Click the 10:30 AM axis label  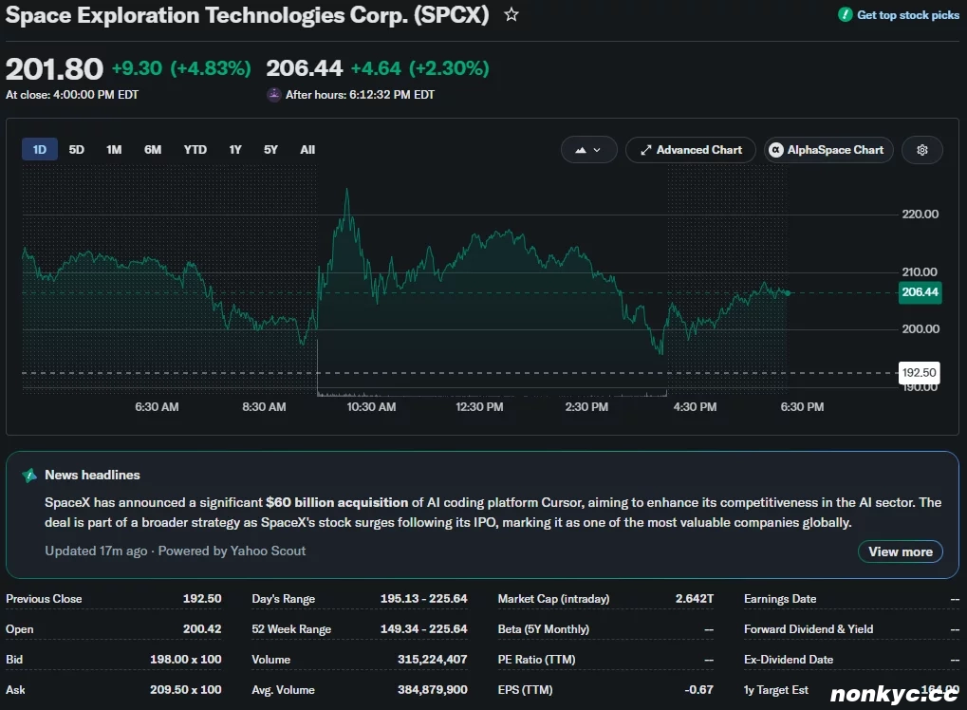pyautogui.click(x=371, y=407)
